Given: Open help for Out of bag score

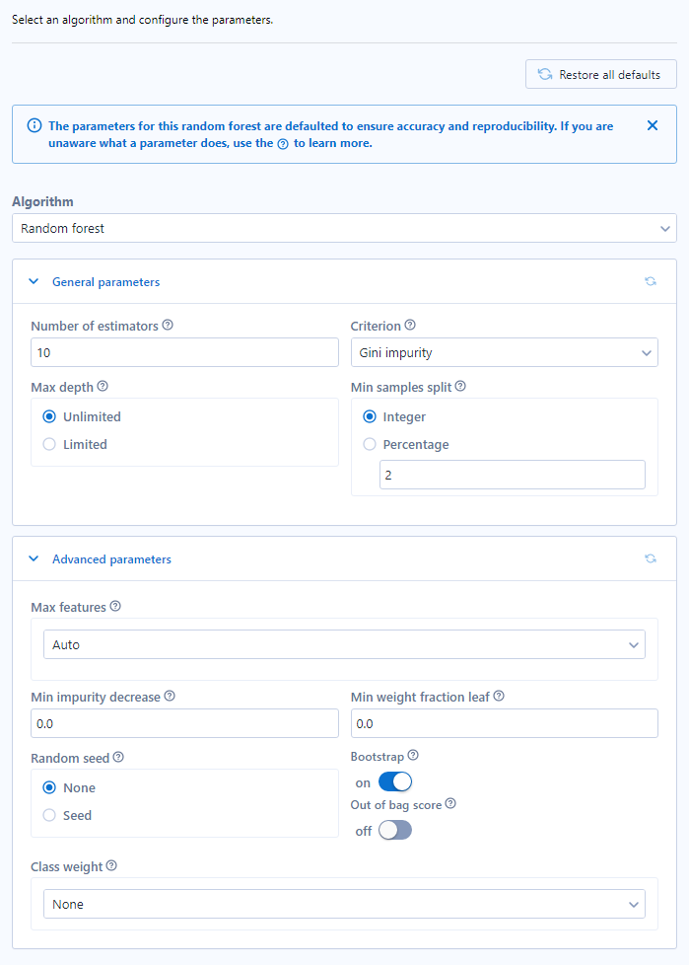Looking at the screenshot, I should pyautogui.click(x=450, y=804).
